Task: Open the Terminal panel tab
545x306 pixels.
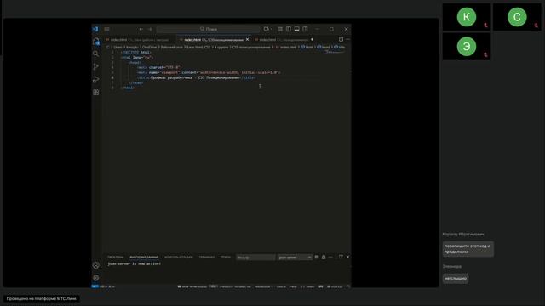Action: pos(207,257)
